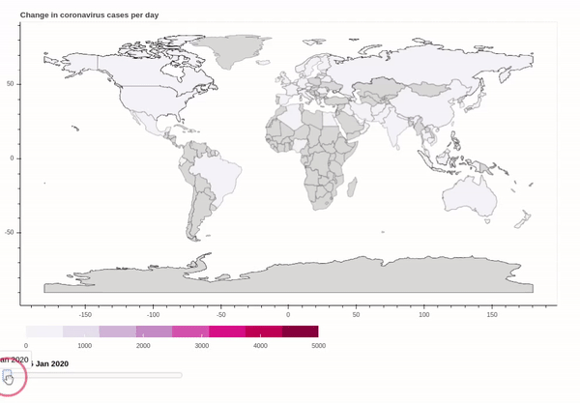Click India on the world map
This screenshot has height=403, width=580.
[394, 128]
